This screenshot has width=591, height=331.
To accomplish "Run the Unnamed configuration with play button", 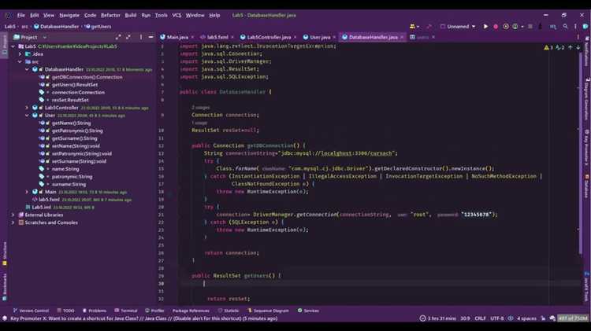I will pyautogui.click(x=485, y=26).
